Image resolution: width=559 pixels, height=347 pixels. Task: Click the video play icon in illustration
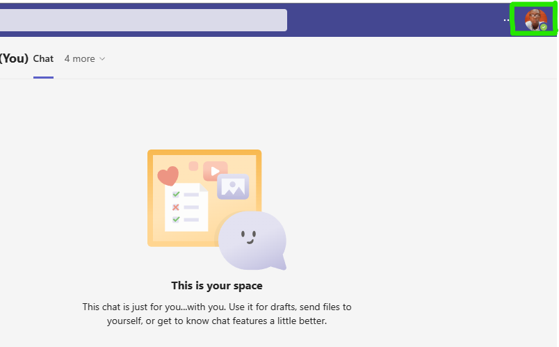click(x=216, y=170)
